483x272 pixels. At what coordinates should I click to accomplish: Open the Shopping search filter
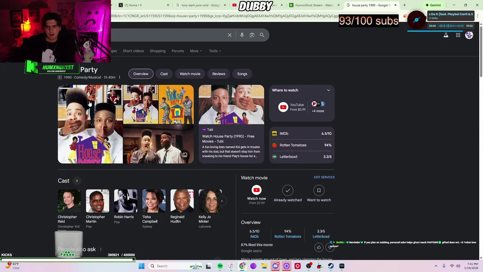click(158, 51)
